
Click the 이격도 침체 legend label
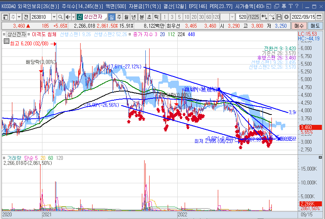click(44, 34)
